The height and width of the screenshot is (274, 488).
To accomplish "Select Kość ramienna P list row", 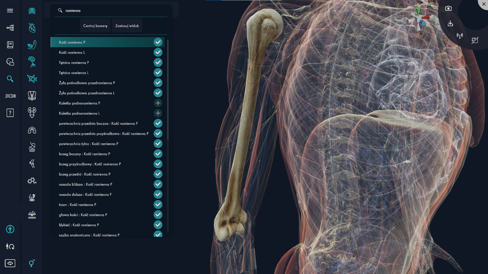I will (108, 42).
